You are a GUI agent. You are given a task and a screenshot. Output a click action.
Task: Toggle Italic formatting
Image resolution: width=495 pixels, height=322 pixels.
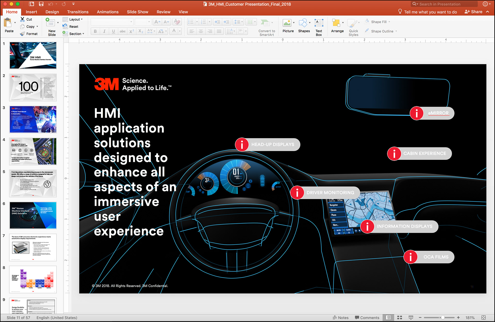tap(104, 31)
